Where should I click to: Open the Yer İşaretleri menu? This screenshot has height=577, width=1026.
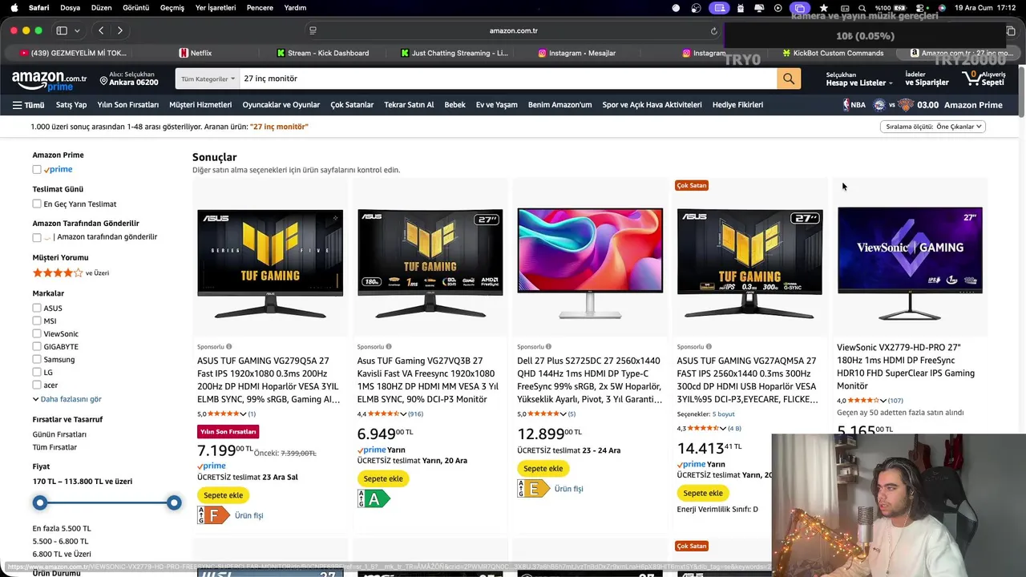(216, 8)
